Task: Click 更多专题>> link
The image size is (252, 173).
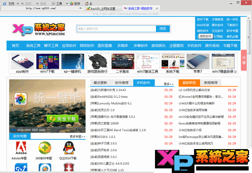Action: tap(77, 136)
